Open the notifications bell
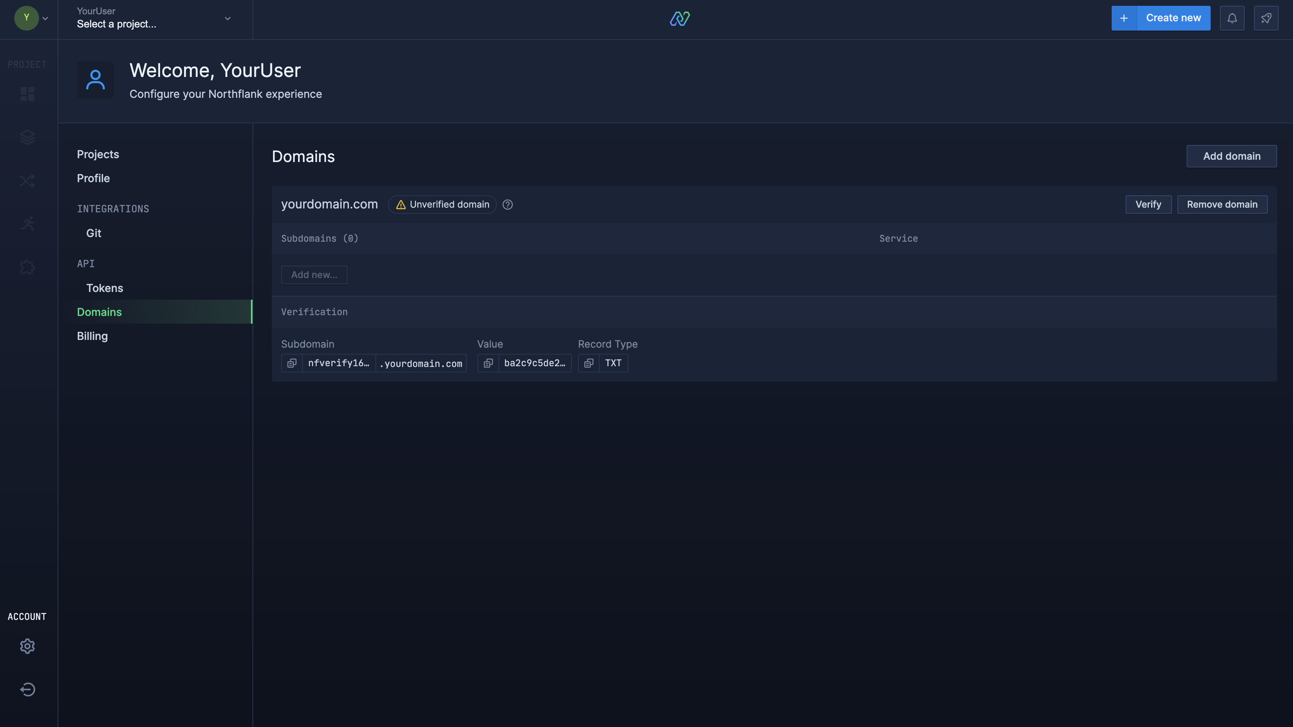Image resolution: width=1293 pixels, height=727 pixels. tap(1232, 18)
